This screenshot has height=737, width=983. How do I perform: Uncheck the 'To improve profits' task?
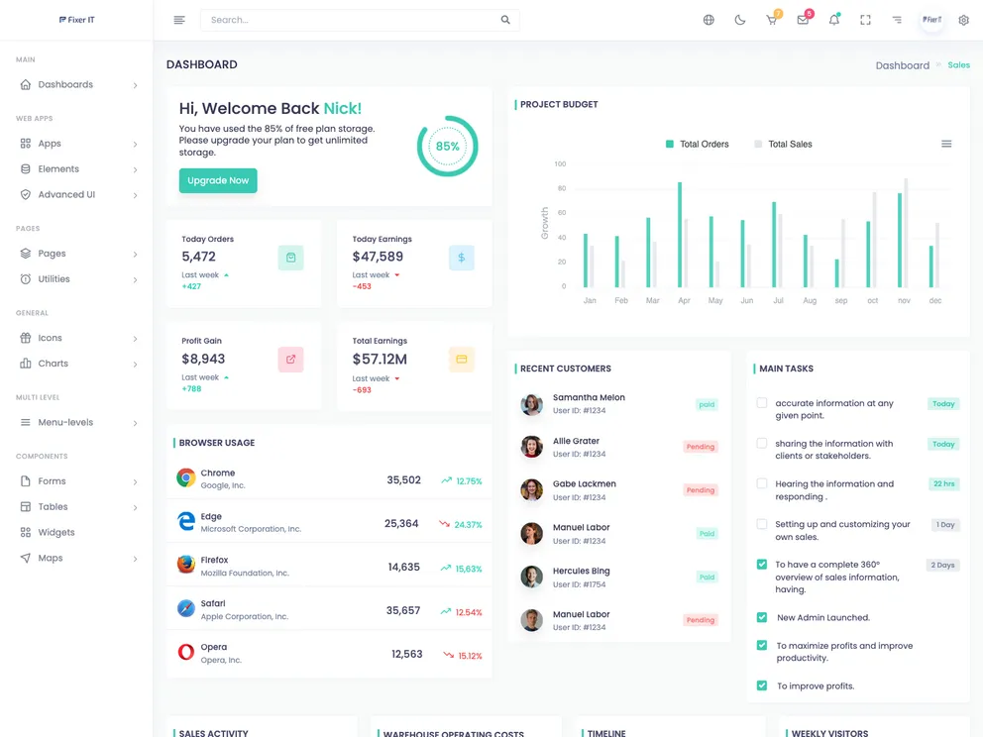coord(762,685)
